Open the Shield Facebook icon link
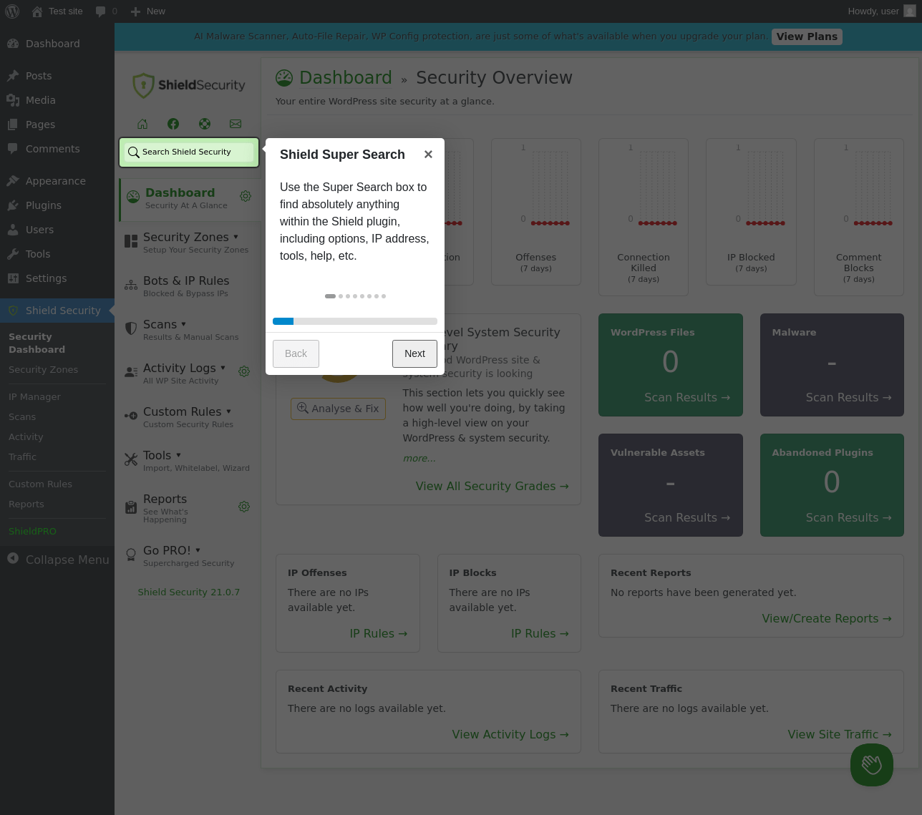 173,124
